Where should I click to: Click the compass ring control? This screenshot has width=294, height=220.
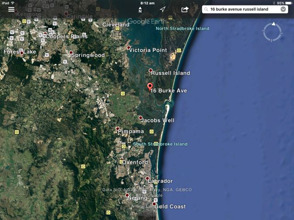tap(271, 32)
